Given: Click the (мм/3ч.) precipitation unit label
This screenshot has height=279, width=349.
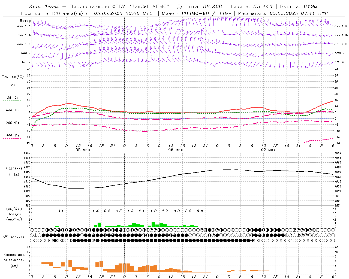Looking at the screenshot, I should [14, 209].
